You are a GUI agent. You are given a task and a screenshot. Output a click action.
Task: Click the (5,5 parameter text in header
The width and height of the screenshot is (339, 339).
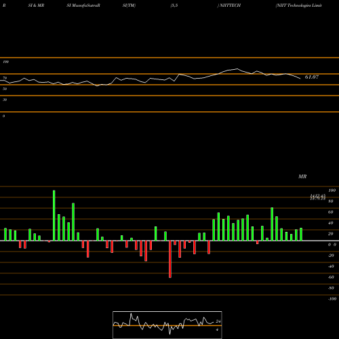pyautogui.click(x=174, y=5)
